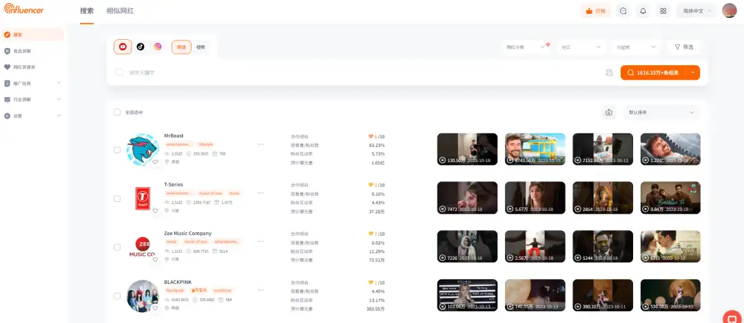Tick the checkbox for T-Series
This screenshot has height=323, width=744.
(x=117, y=199)
